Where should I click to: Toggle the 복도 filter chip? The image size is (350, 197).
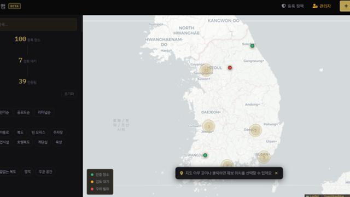[x=20, y=132]
